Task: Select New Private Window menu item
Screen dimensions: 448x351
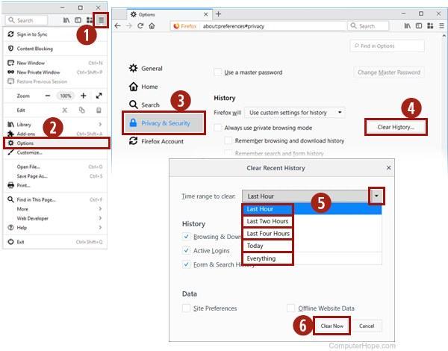Action: (x=55, y=72)
